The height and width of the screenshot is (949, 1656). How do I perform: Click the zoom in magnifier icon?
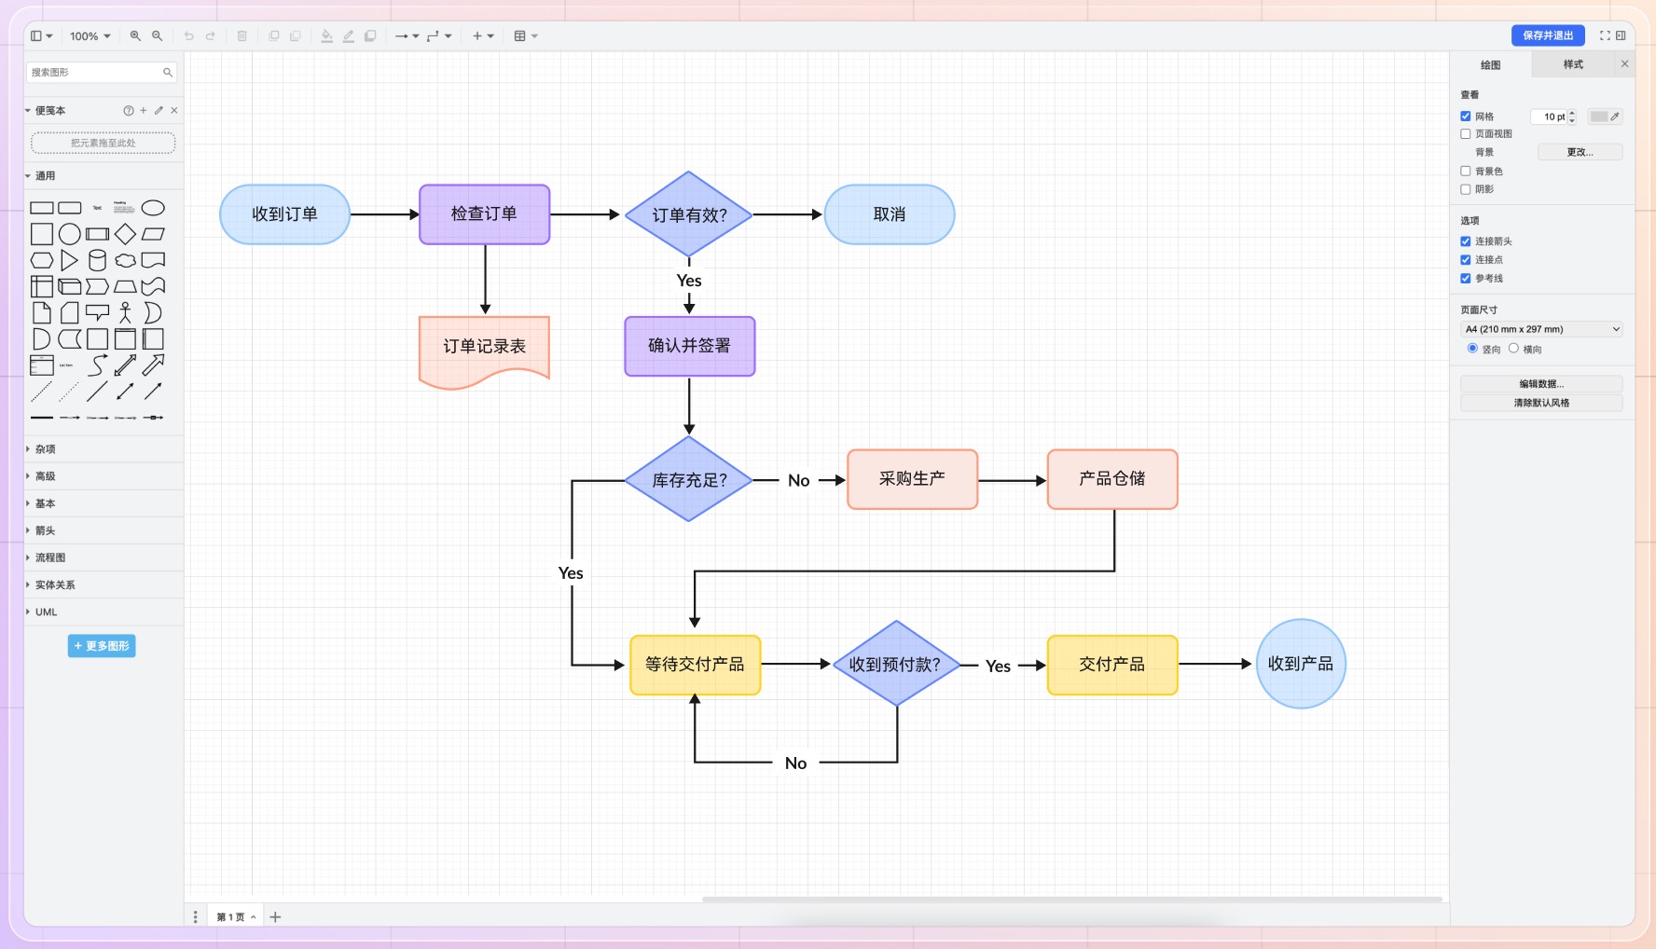[135, 36]
